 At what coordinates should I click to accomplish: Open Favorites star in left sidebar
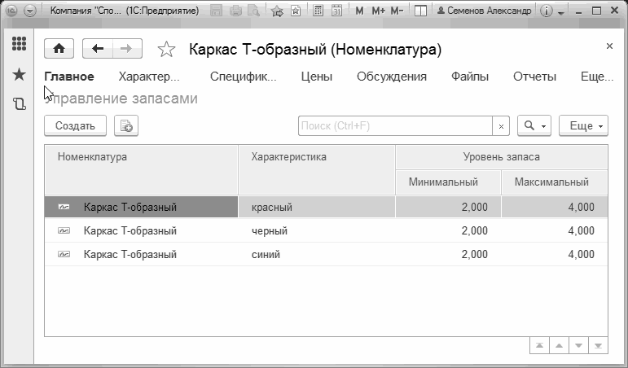19,74
